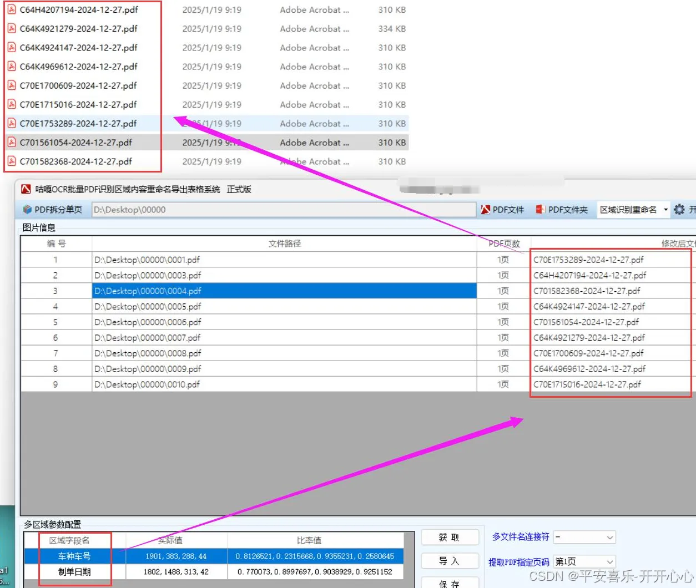The image size is (696, 588).
Task: Click the PDF页数 column header
Action: (x=504, y=244)
